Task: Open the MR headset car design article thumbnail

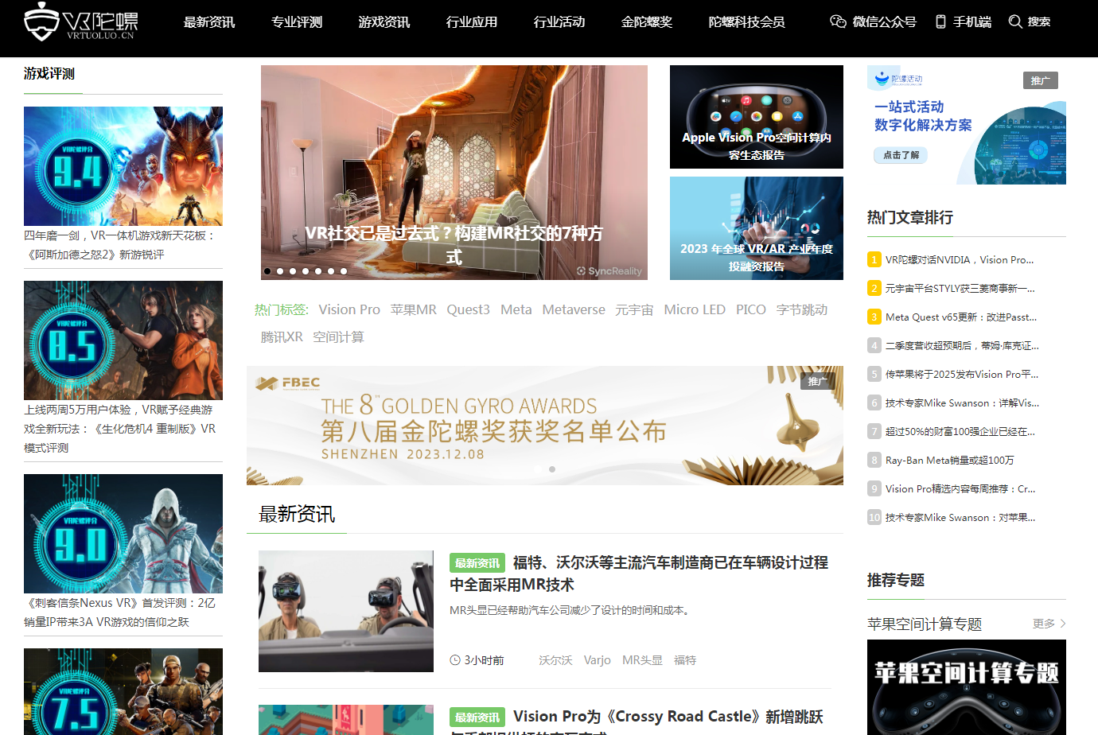Action: pyautogui.click(x=346, y=611)
